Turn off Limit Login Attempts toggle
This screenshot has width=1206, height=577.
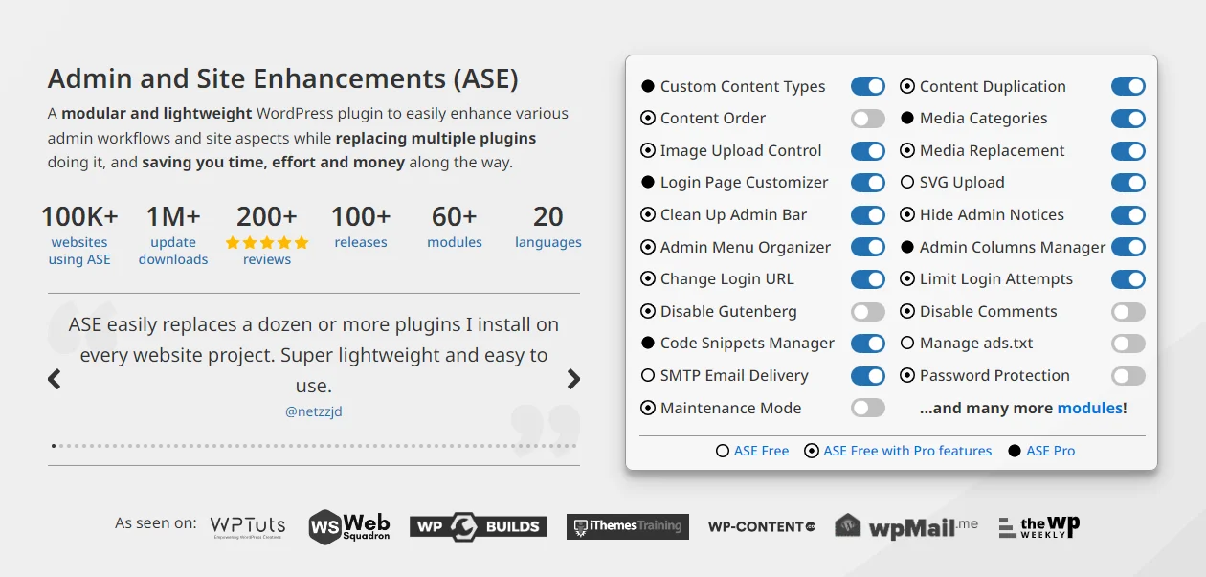click(x=1128, y=279)
